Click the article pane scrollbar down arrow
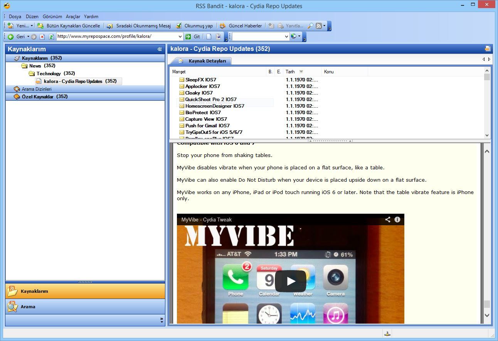 click(x=487, y=315)
